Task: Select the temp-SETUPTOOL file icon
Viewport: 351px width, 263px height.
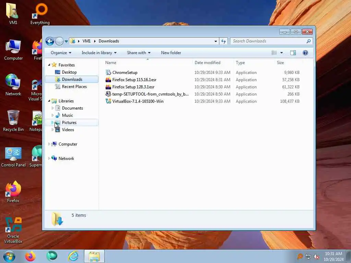Action: coord(108,94)
